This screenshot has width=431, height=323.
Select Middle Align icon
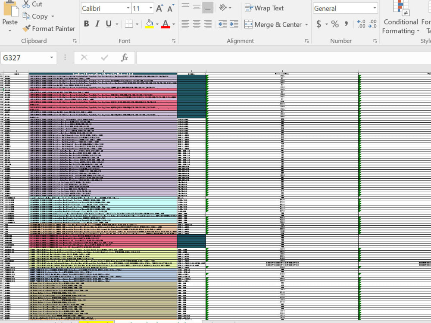tap(197, 7)
